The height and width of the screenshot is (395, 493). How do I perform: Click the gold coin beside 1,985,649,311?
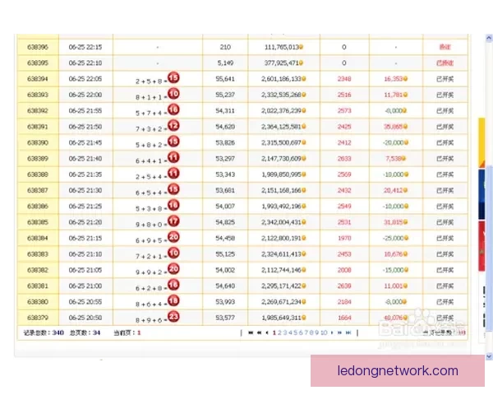pos(304,318)
